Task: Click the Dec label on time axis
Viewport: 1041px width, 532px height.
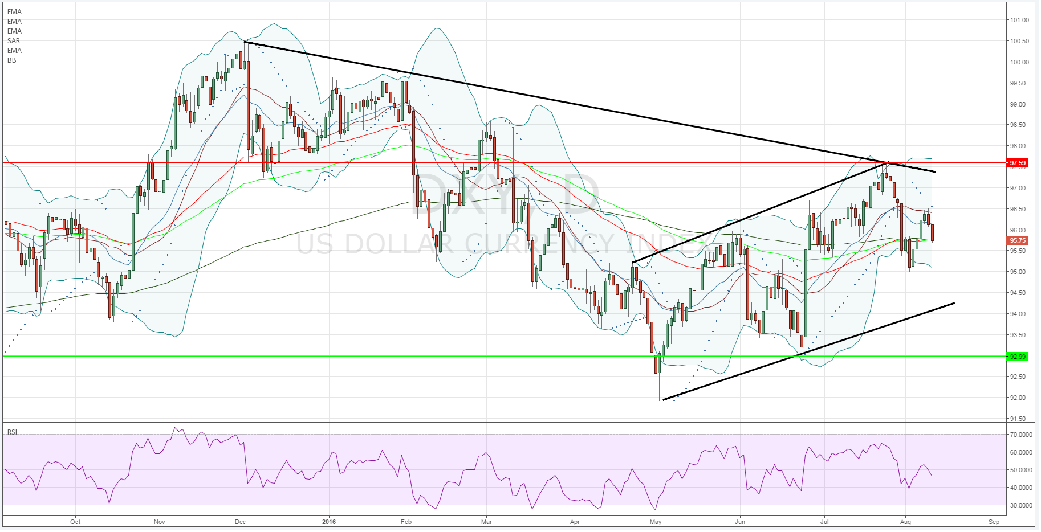Action: click(x=241, y=522)
